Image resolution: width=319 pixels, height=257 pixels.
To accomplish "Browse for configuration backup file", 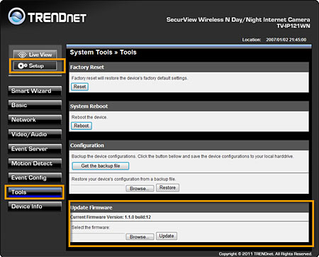I will (x=140, y=188).
